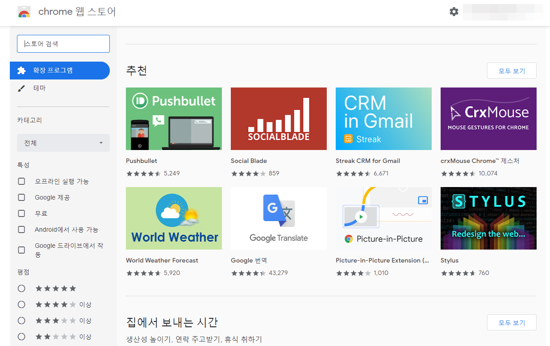Check Google 드라이브에서 작동 checkbox
The width and height of the screenshot is (550, 346).
point(21,250)
